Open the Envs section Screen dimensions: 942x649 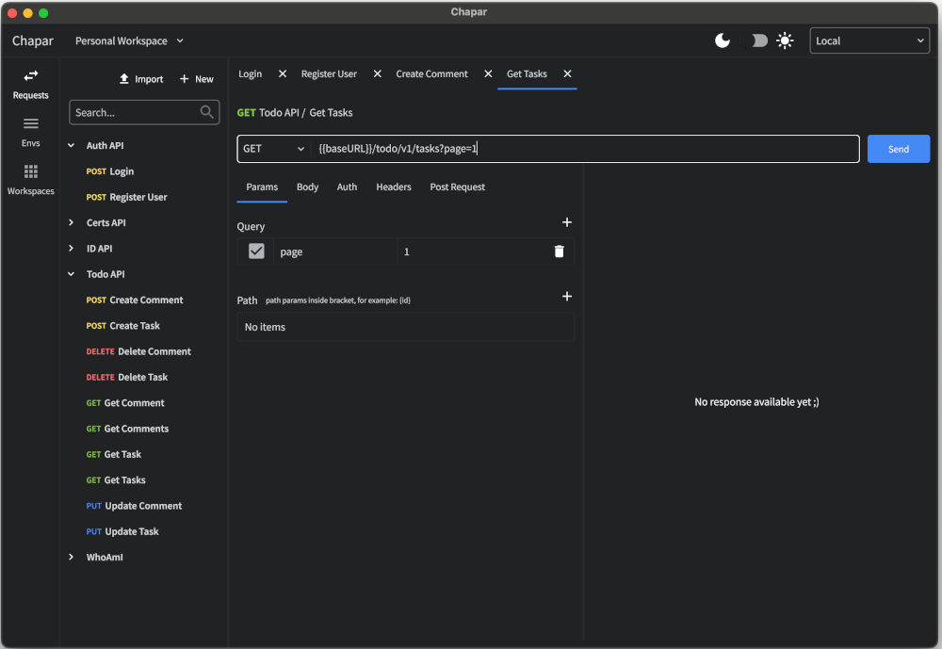31,132
